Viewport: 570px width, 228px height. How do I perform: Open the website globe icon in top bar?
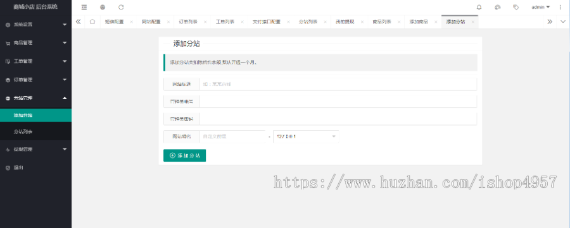click(x=103, y=7)
